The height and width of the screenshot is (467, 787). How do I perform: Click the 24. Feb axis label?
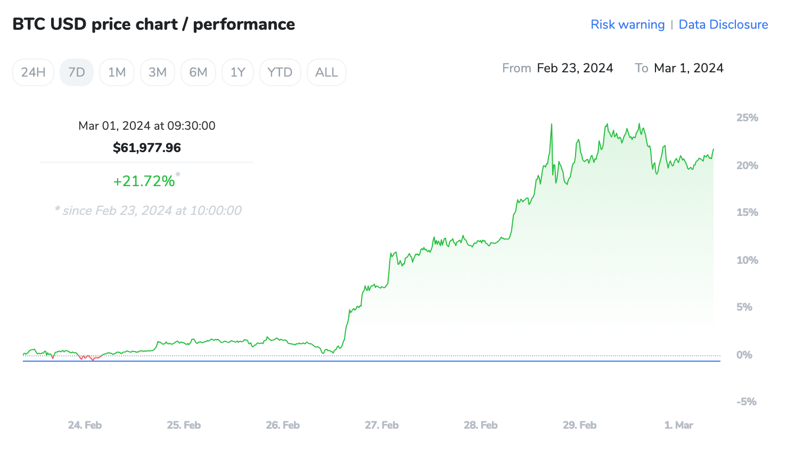tap(84, 425)
